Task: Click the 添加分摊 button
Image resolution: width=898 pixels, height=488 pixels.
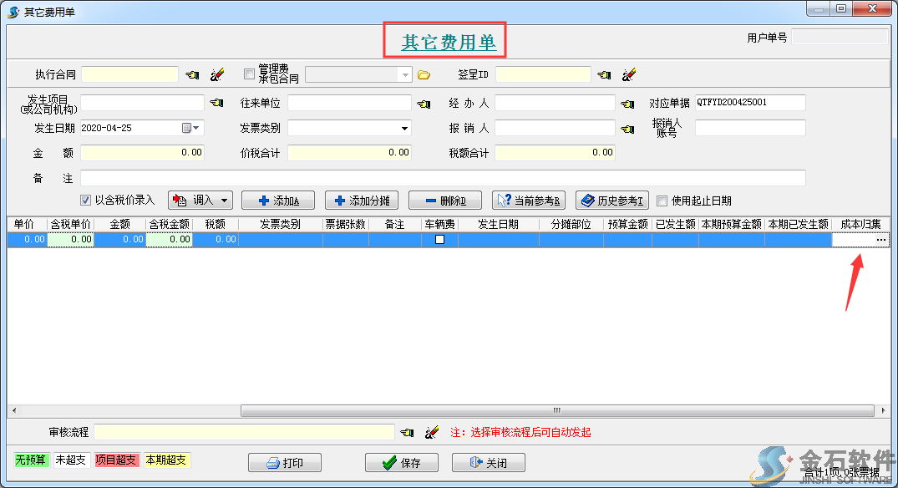Action: point(361,200)
